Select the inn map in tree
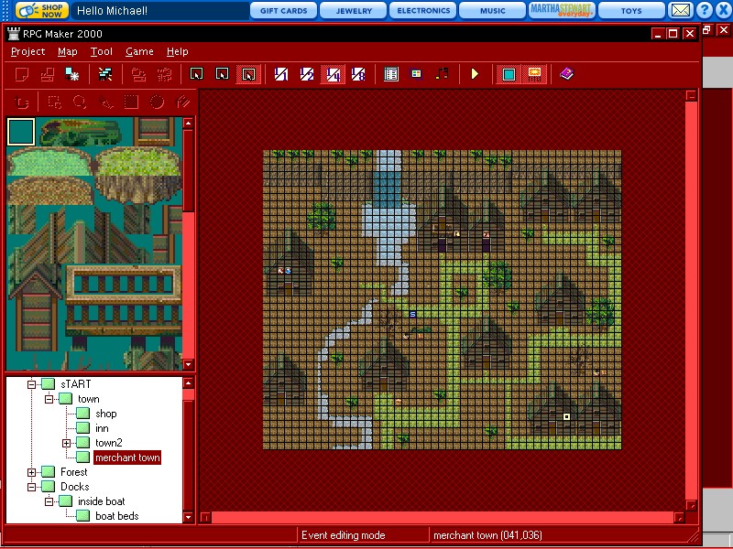Screen dimensions: 733x549 click(102, 428)
